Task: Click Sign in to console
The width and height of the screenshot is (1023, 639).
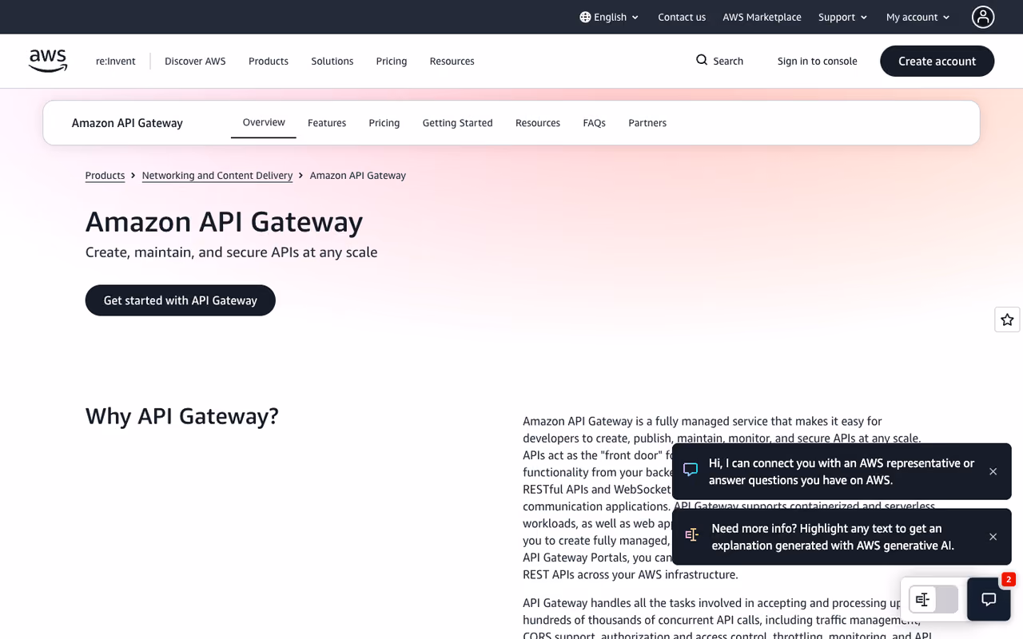Action: [x=818, y=61]
